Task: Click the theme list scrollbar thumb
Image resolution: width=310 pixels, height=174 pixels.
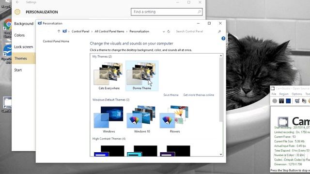Action: 221,90
